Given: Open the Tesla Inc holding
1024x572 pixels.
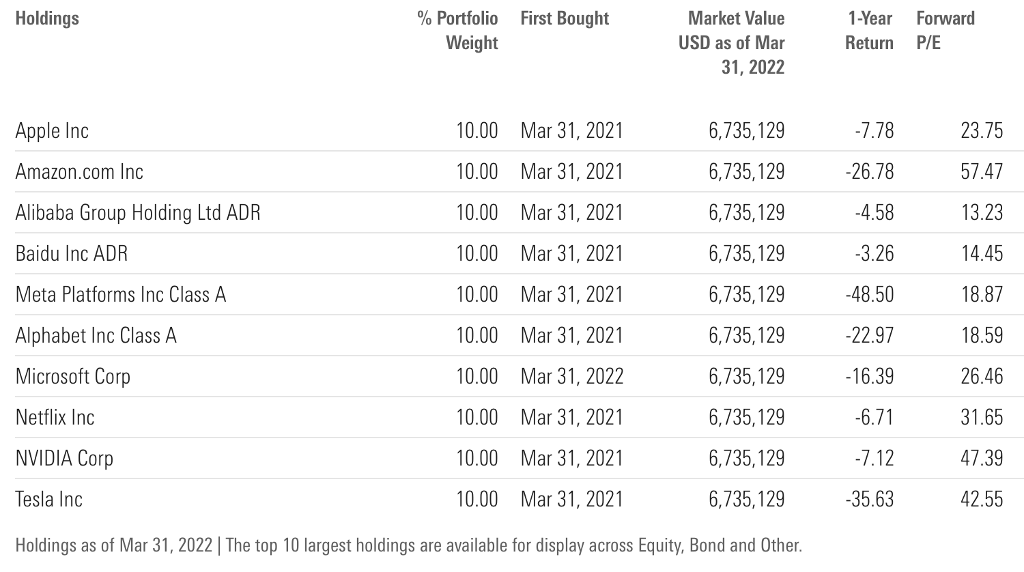Looking at the screenshot, I should tap(49, 499).
